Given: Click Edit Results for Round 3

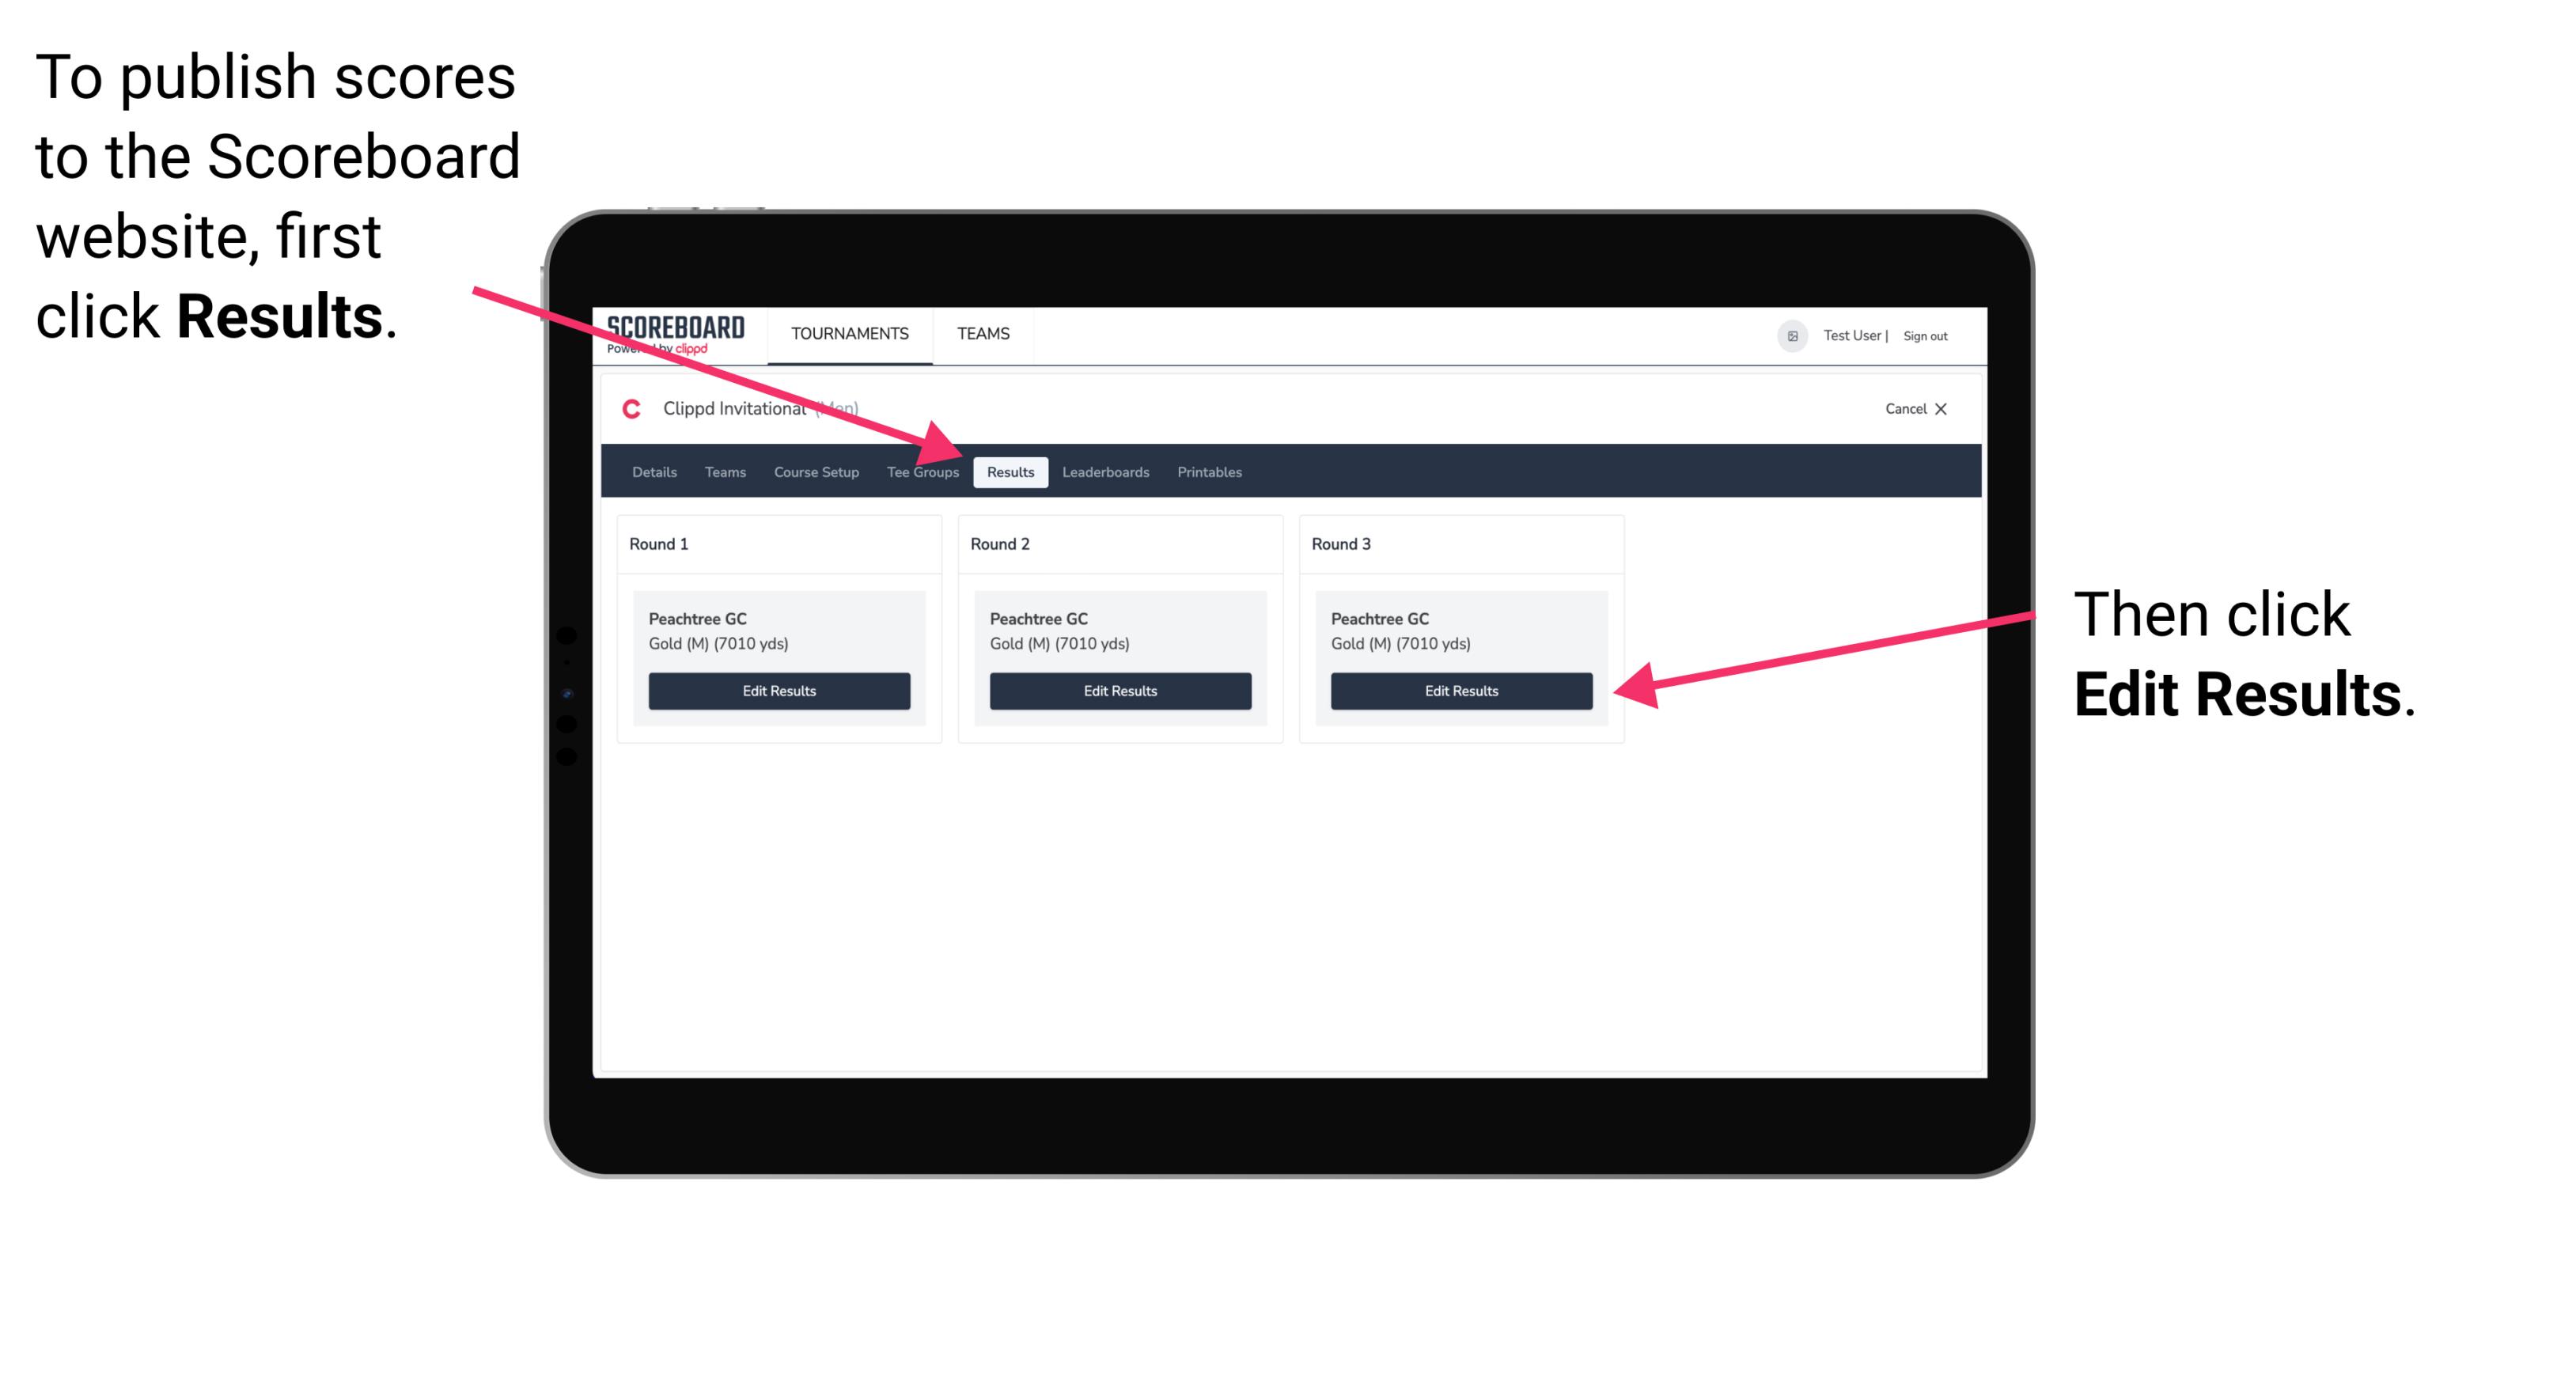Looking at the screenshot, I should tap(1460, 690).
